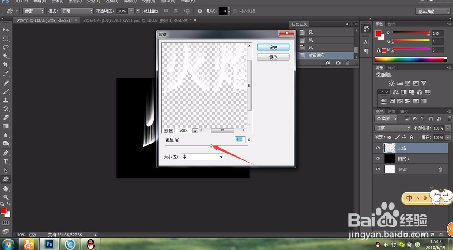Open the 大小 (中) dropdown in dialog
Screen dimensions: 453x250
[x=202, y=157]
